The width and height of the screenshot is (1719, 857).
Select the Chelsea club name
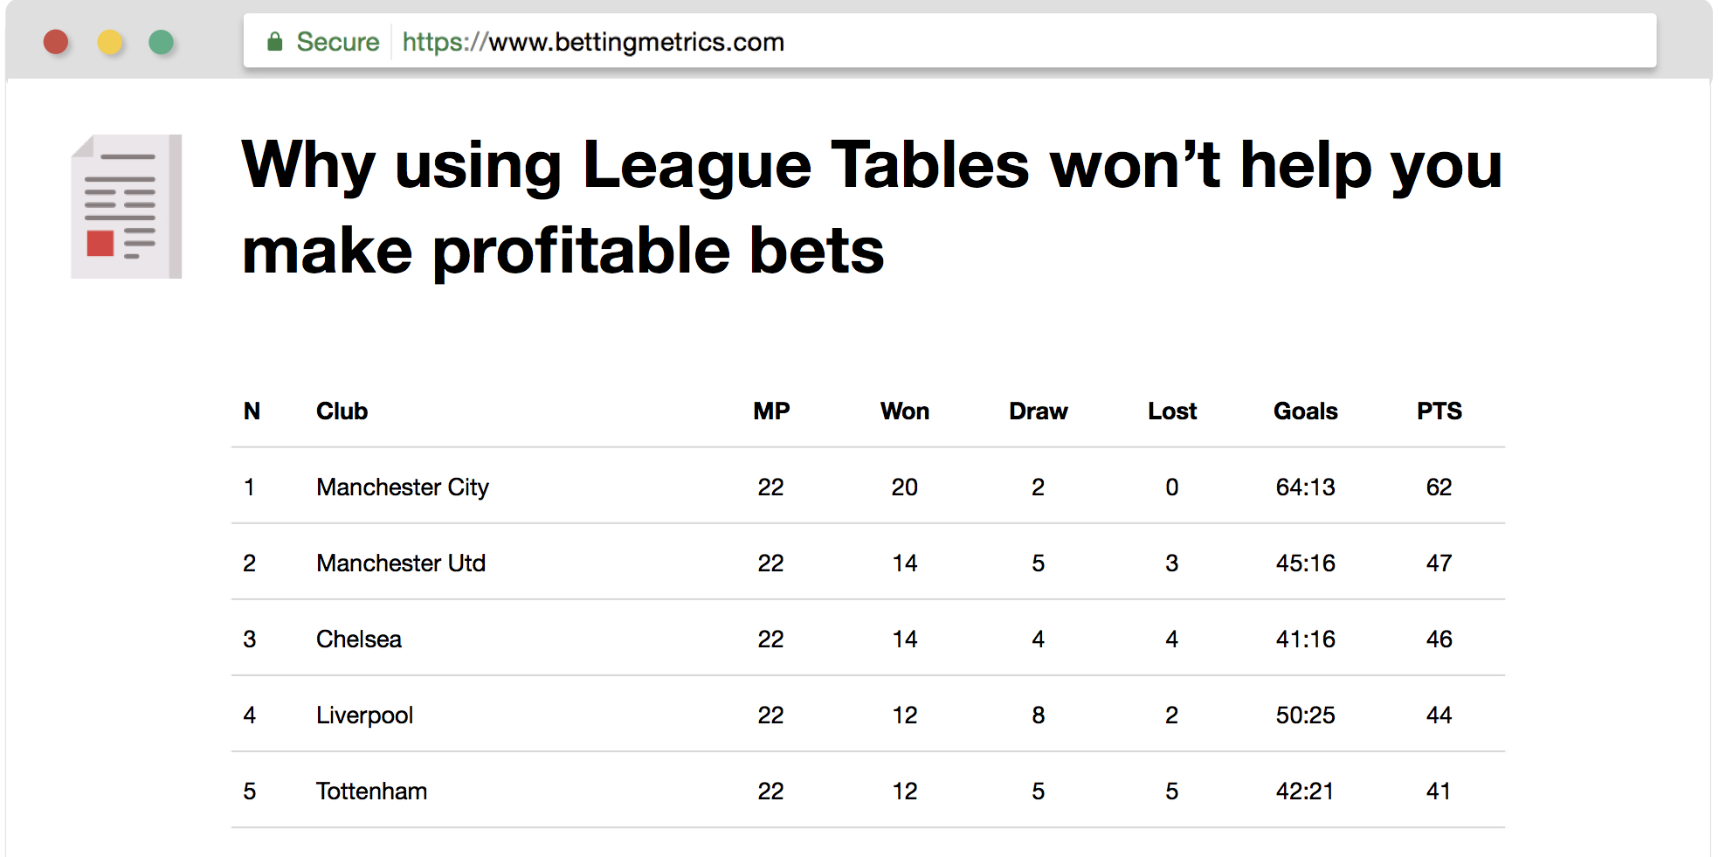pos(359,639)
